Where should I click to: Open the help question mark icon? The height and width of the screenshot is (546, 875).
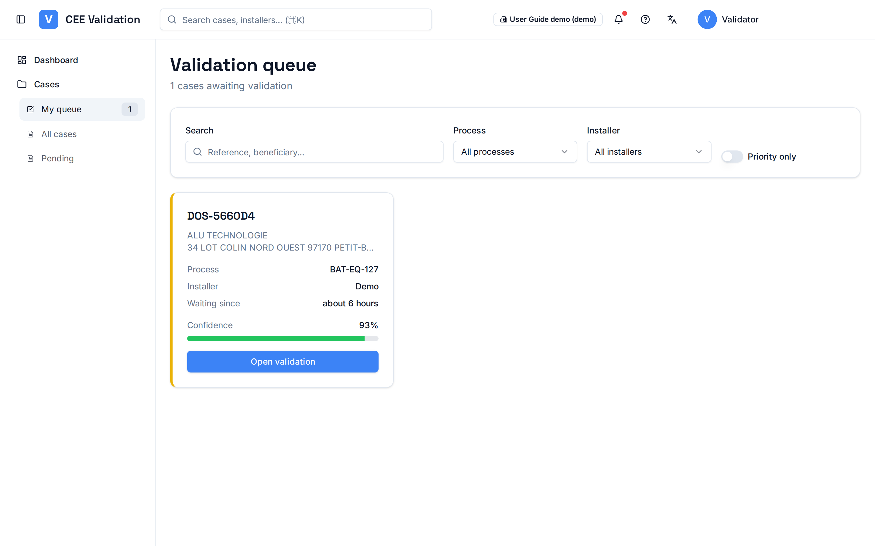click(645, 19)
